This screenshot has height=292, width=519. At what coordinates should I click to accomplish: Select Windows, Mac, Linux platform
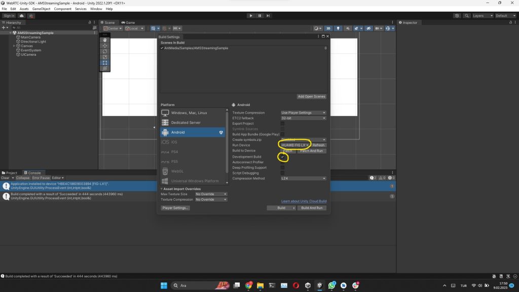pyautogui.click(x=193, y=113)
